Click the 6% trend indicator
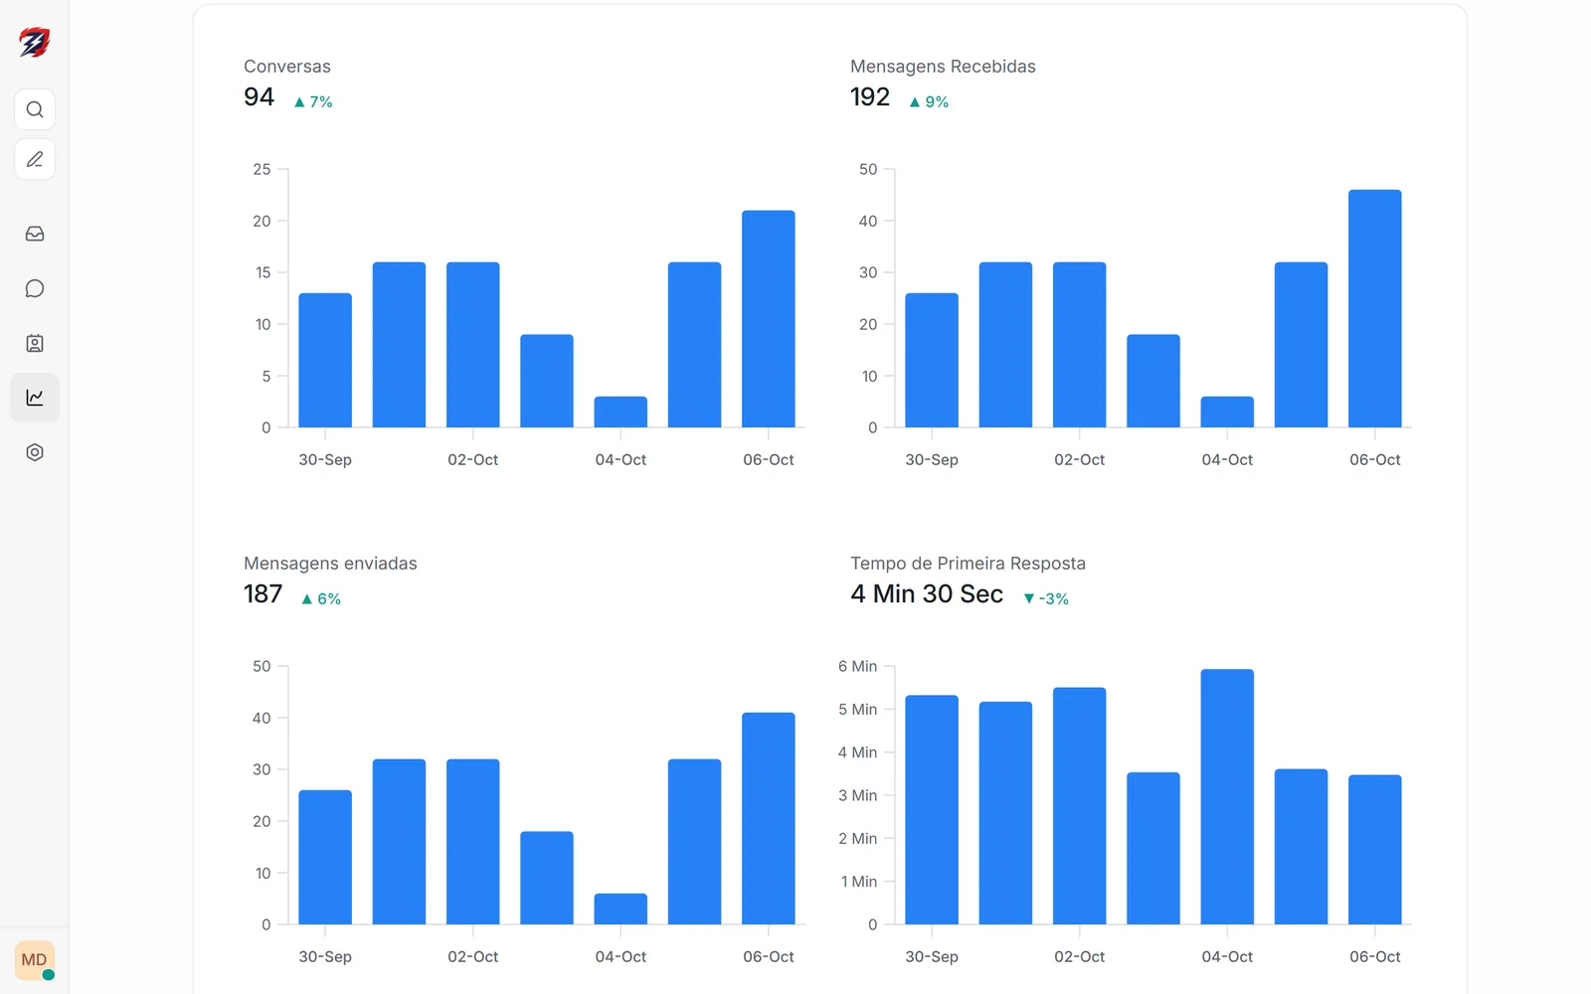The height and width of the screenshot is (994, 1591). pyautogui.click(x=321, y=598)
